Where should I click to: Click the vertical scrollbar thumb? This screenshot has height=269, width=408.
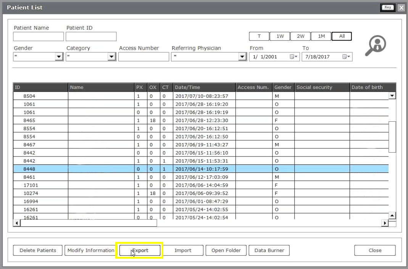tap(392, 137)
